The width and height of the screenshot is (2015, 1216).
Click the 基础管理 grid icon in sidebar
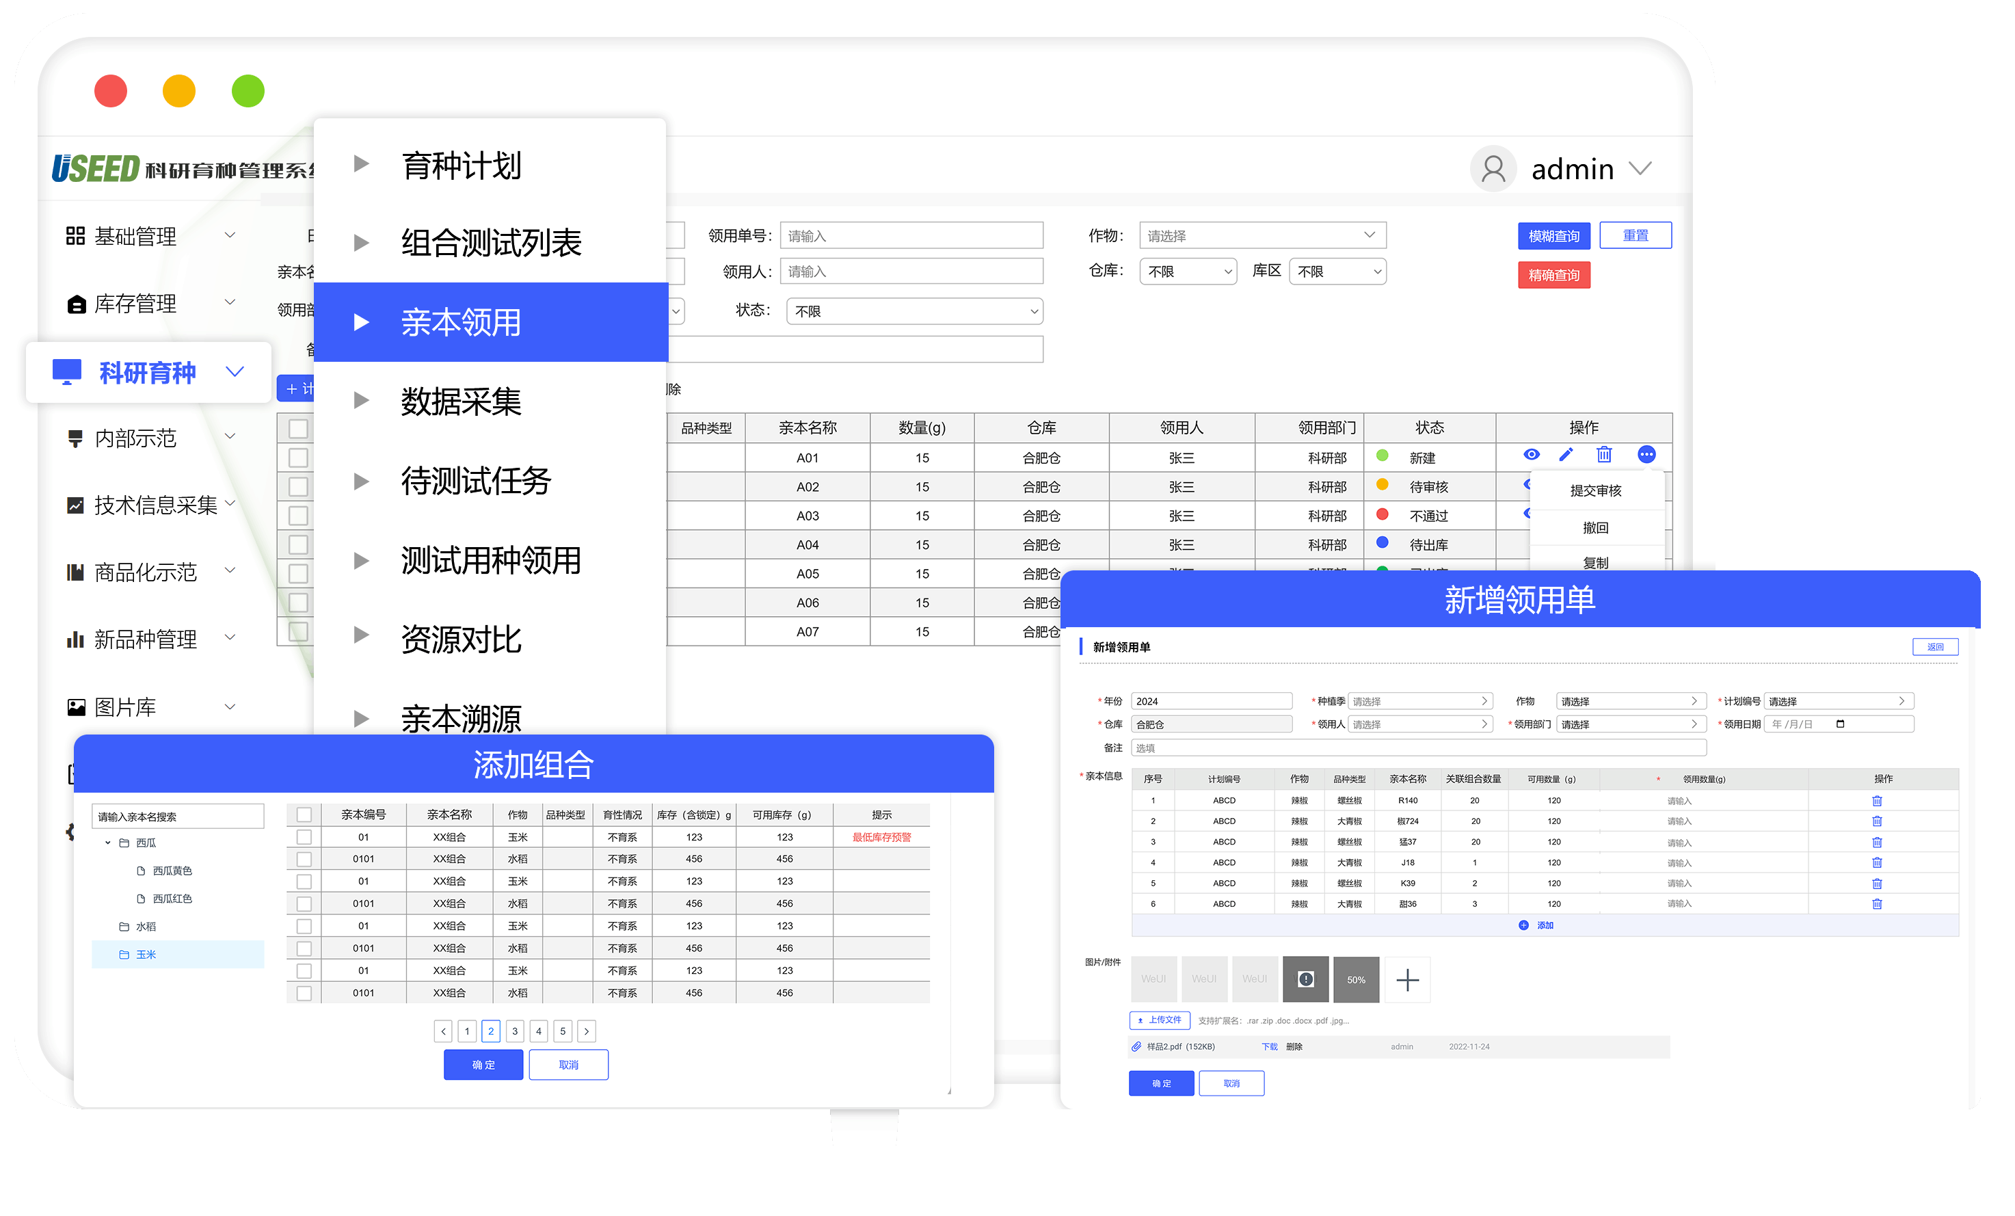[75, 235]
